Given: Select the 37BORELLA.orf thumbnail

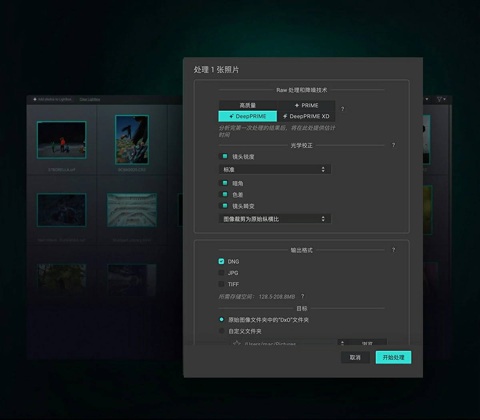Looking at the screenshot, I should tap(62, 140).
